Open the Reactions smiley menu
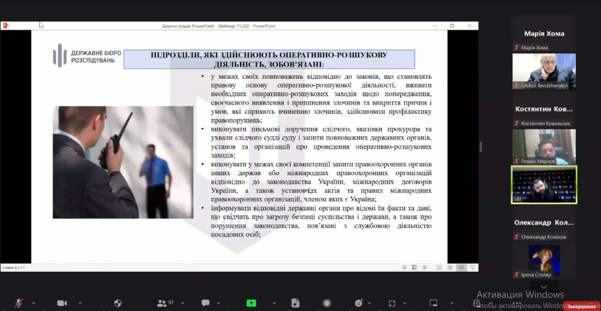Image resolution: width=601 pixels, height=311 pixels. 359,303
